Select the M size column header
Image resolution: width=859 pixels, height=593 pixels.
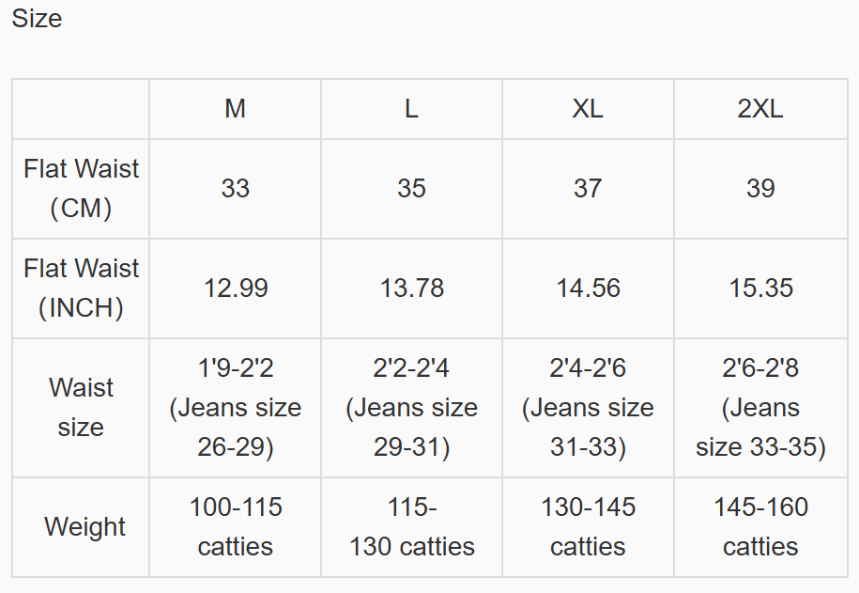tap(235, 109)
